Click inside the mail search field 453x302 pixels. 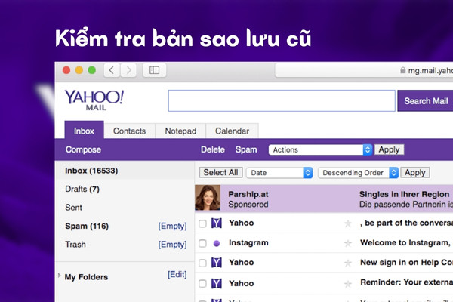[x=282, y=101]
